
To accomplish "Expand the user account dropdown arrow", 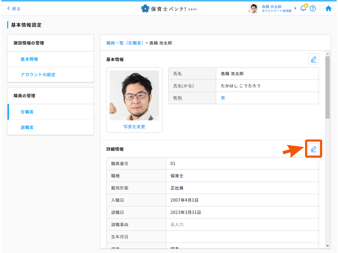I will [295, 9].
